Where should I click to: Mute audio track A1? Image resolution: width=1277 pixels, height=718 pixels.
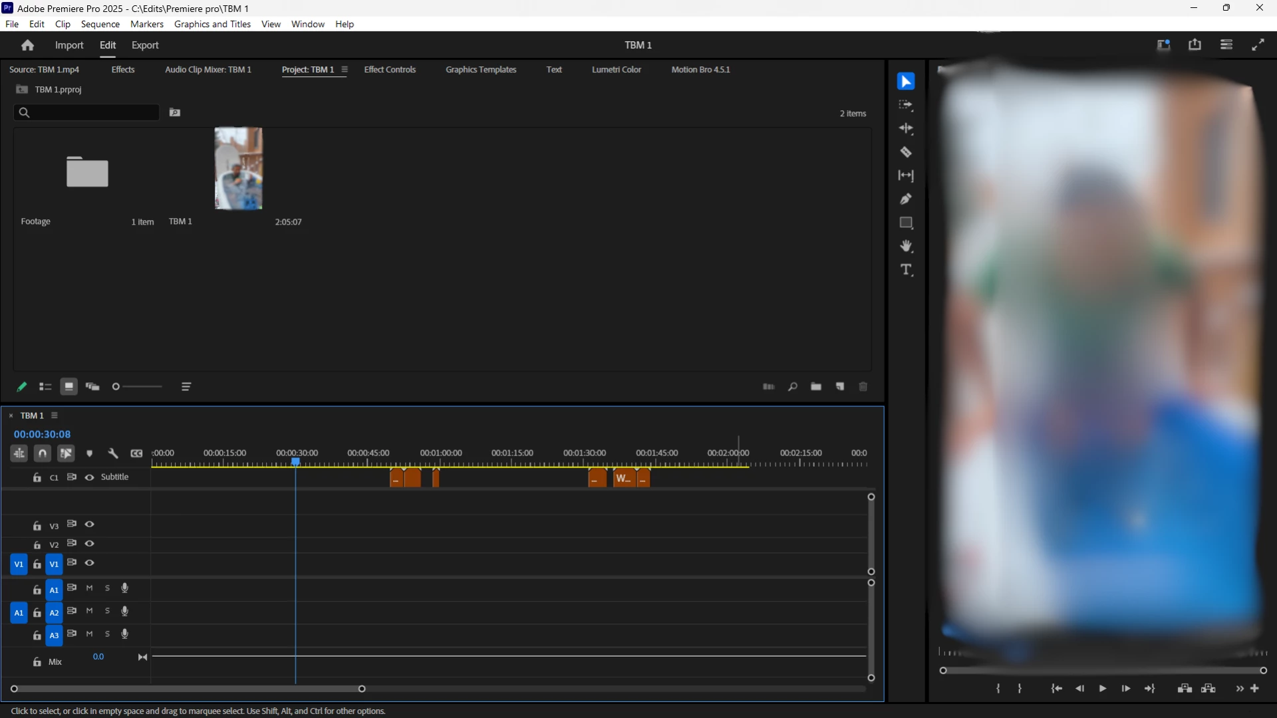coord(89,588)
